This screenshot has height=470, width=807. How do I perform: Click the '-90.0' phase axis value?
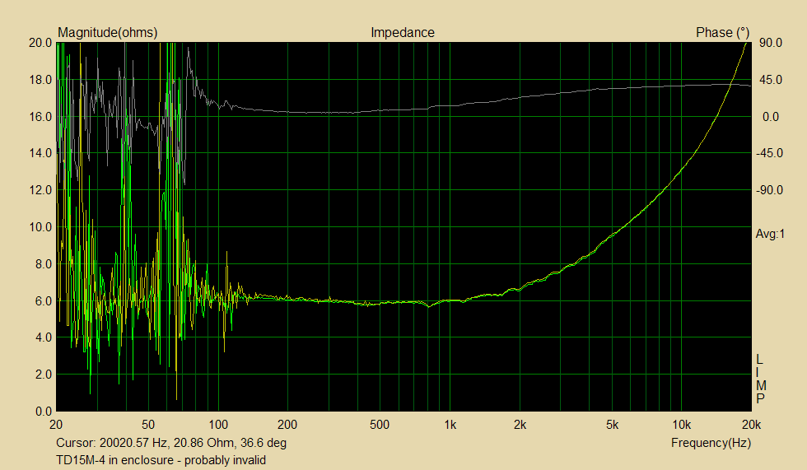click(769, 190)
